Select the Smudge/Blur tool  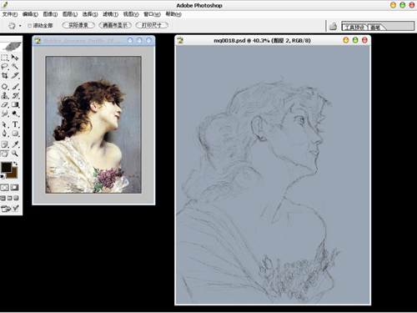(5, 114)
